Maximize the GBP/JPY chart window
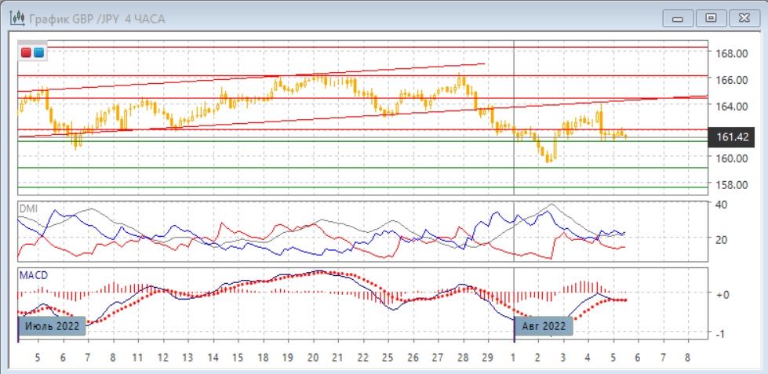Viewport: 768px width, 374px height. [711, 18]
